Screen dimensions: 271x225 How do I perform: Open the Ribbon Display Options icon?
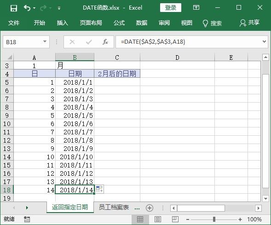click(196, 7)
